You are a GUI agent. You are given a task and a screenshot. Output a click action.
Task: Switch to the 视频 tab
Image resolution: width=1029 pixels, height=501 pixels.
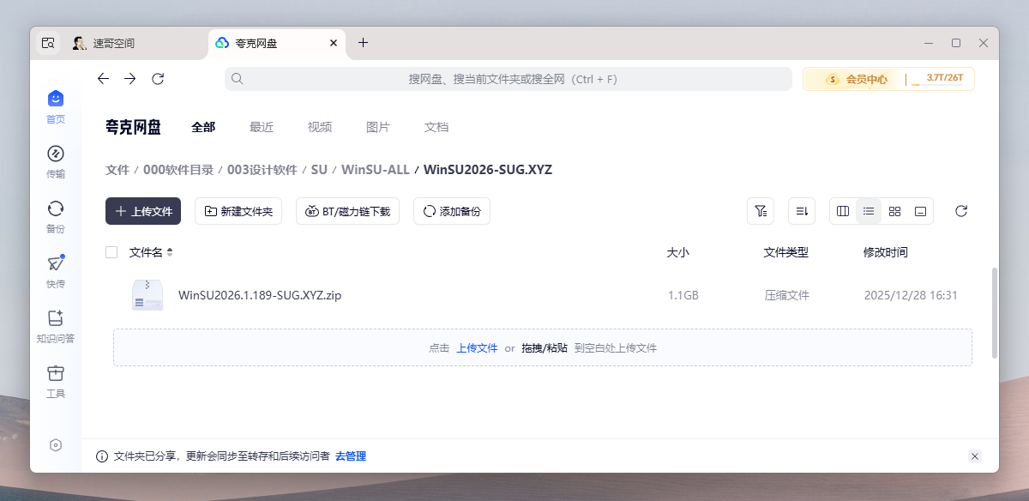coord(320,127)
